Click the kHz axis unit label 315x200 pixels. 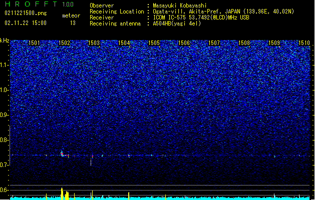click(5, 40)
